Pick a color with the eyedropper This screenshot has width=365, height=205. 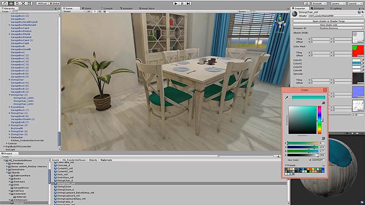tap(287, 98)
